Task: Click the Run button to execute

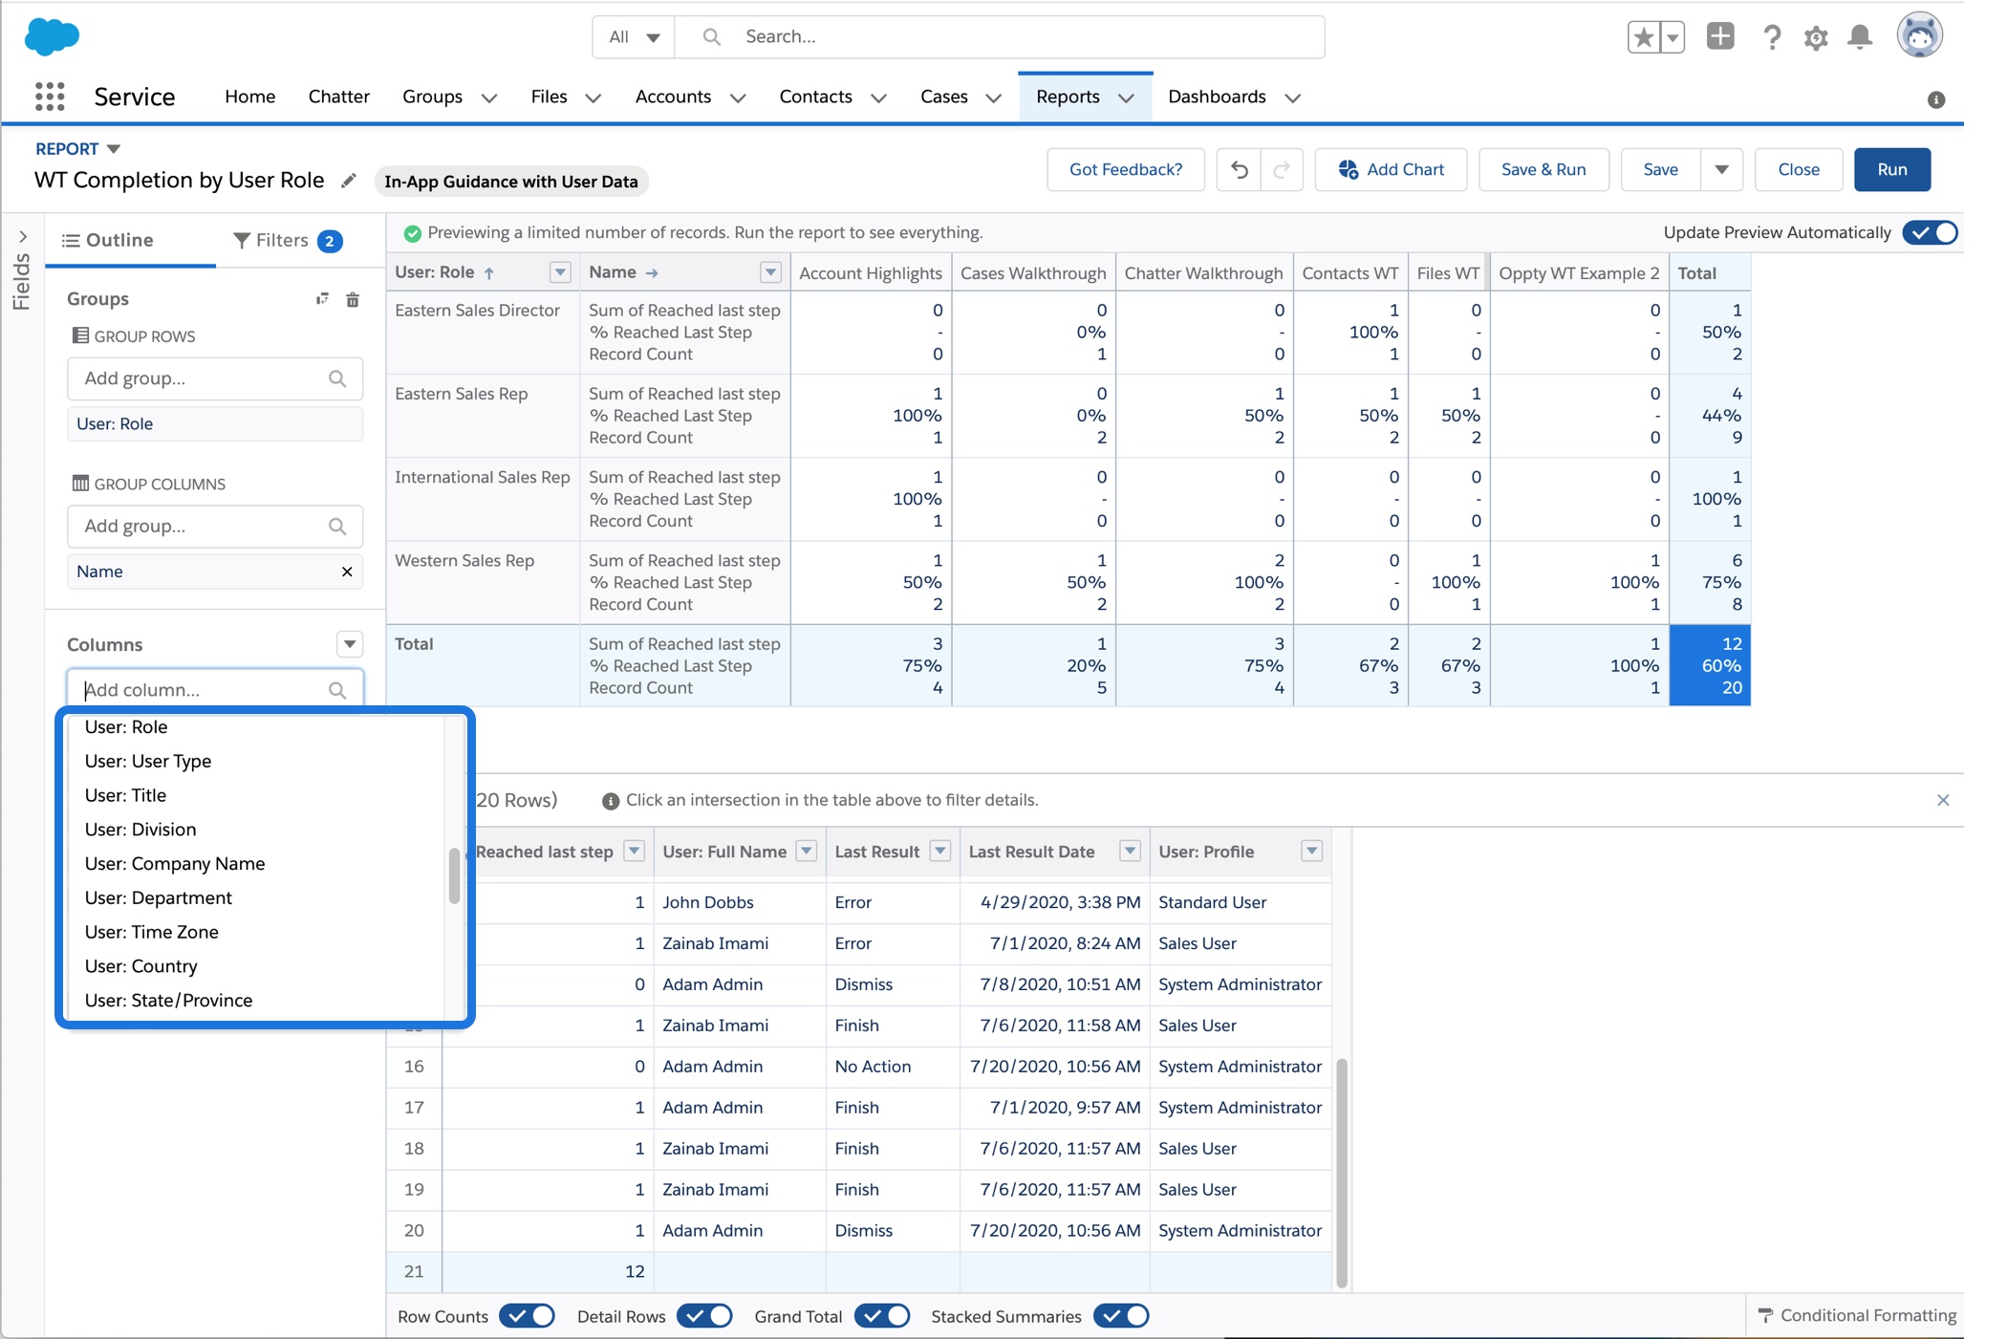Action: click(x=1892, y=167)
